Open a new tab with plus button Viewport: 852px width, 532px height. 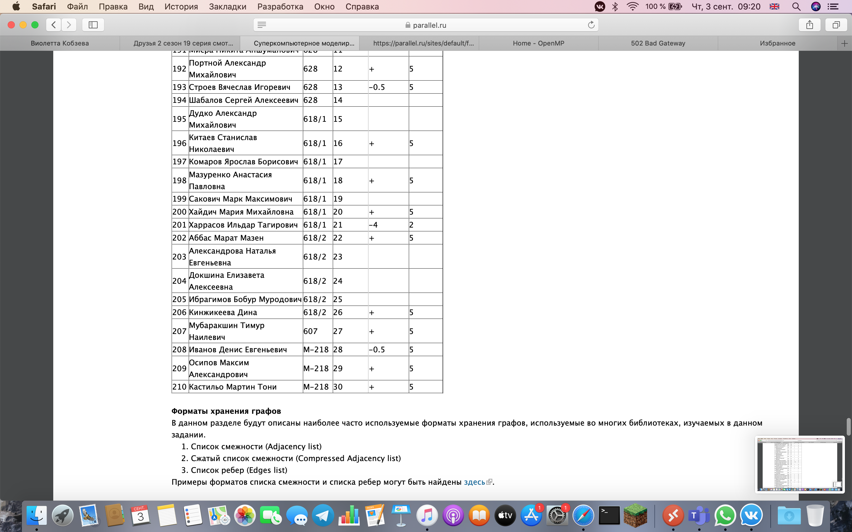[844, 43]
